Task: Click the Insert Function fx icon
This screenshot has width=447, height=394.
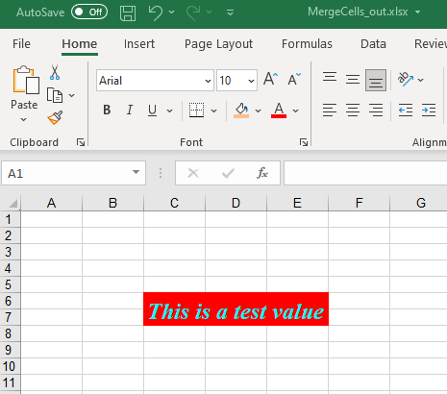Action: tap(262, 173)
